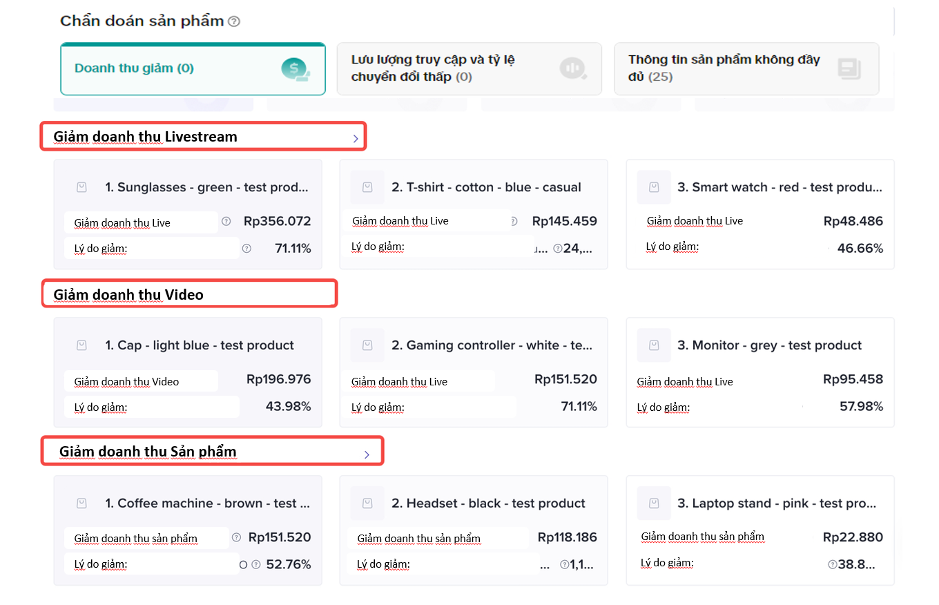The height and width of the screenshot is (605, 939).
Task: Expand Giảm doanh thu Sản phẩm section arrow
Action: [x=367, y=454]
